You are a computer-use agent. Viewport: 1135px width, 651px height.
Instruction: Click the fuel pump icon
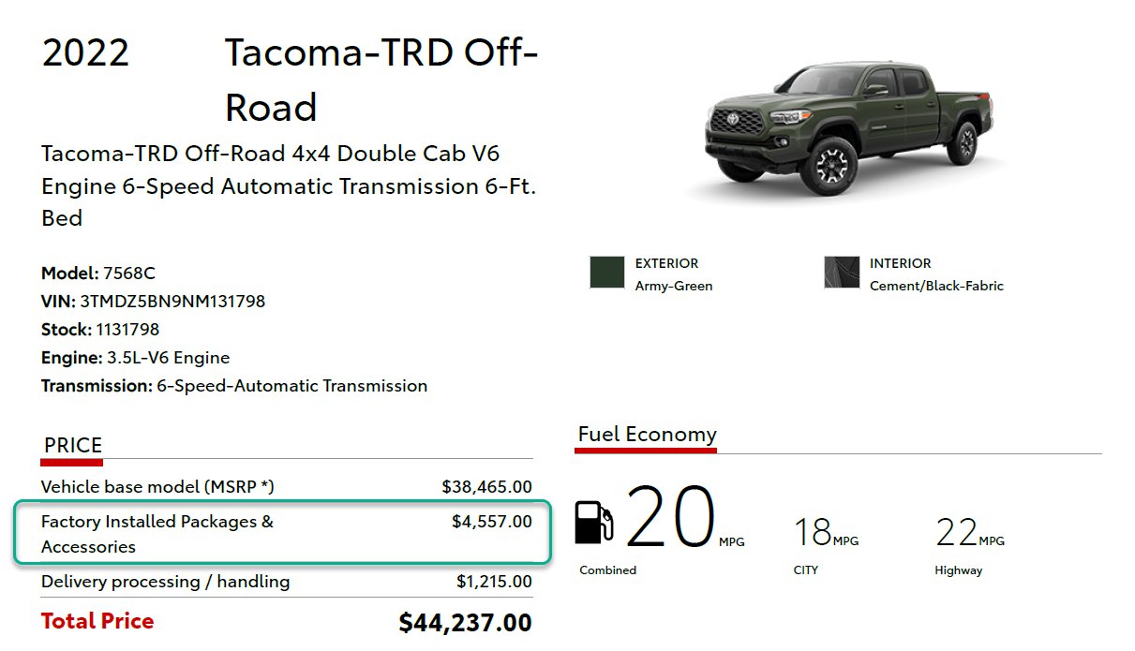[x=593, y=522]
